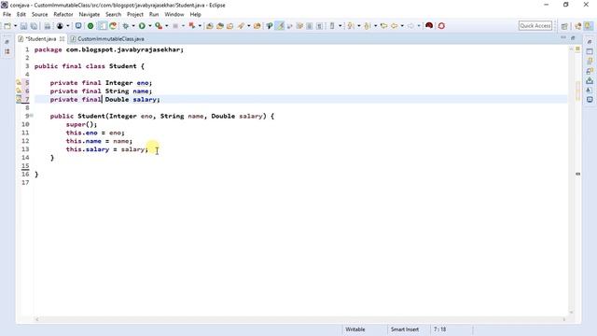The height and width of the screenshot is (336, 597).
Task: Open the Previous Annotation dropdown arrow
Action: [x=375, y=26]
